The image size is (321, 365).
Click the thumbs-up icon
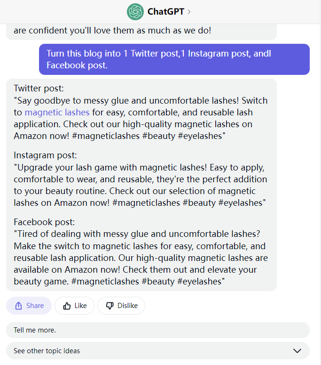(67, 306)
